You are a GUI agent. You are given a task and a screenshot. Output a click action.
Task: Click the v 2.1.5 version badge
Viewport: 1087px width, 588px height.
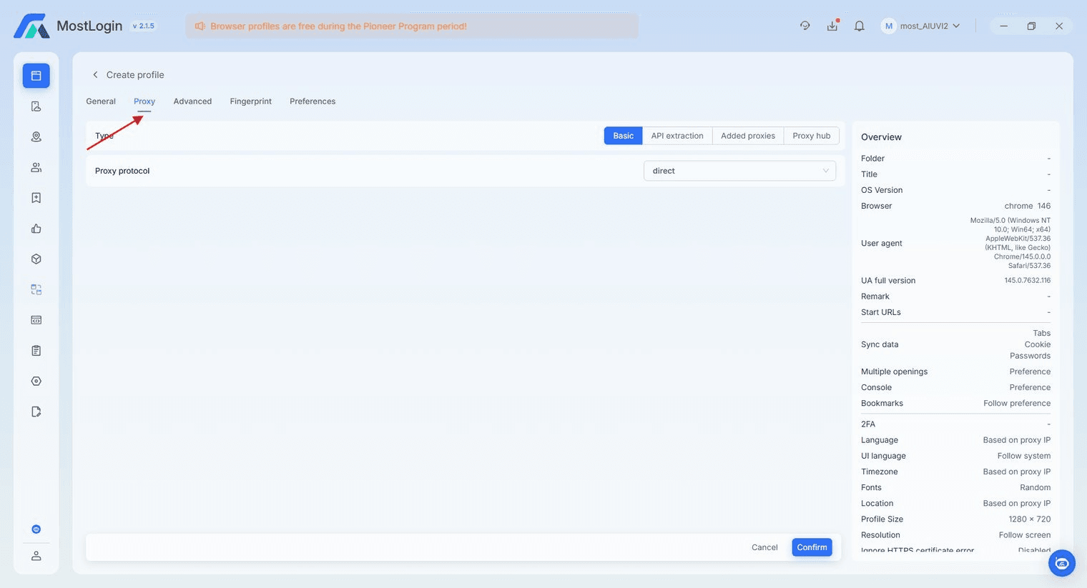tap(144, 26)
